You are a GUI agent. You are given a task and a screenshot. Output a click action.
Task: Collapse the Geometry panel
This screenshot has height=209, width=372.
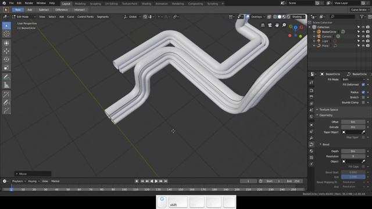click(325, 115)
